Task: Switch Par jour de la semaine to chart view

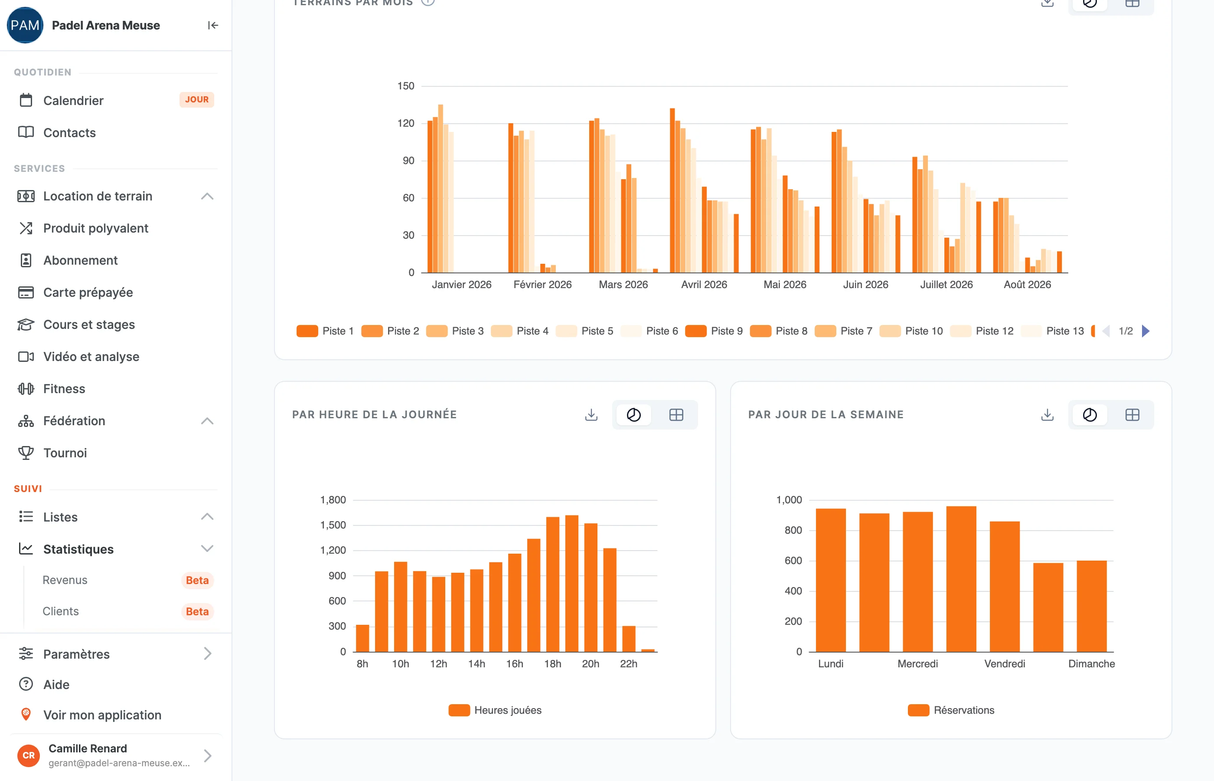Action: 1090,415
